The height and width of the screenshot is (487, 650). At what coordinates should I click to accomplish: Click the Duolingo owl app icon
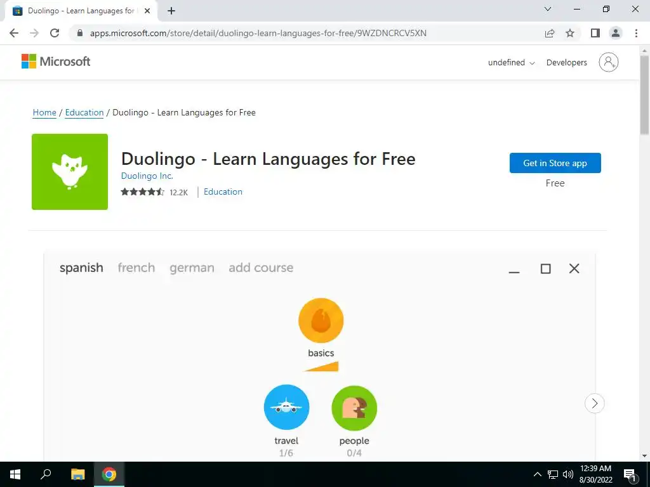pos(70,171)
